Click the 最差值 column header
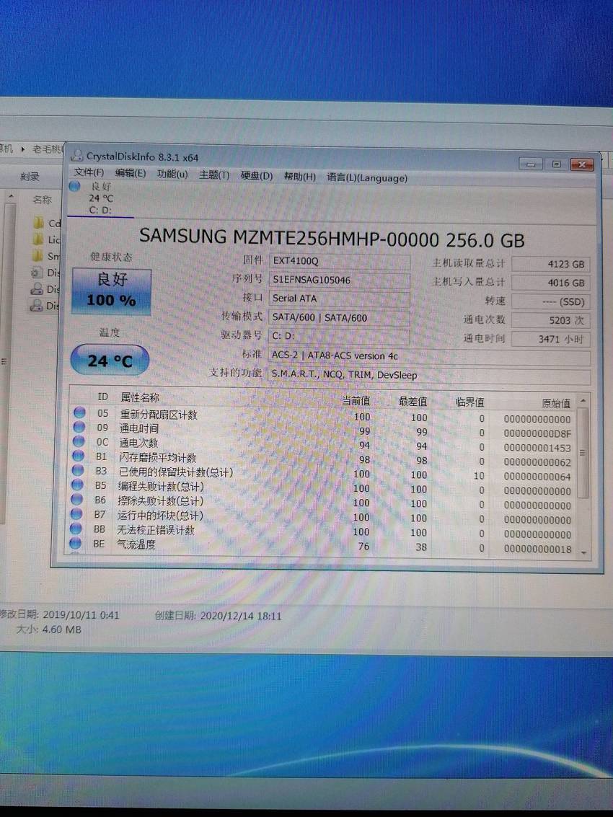 point(413,401)
